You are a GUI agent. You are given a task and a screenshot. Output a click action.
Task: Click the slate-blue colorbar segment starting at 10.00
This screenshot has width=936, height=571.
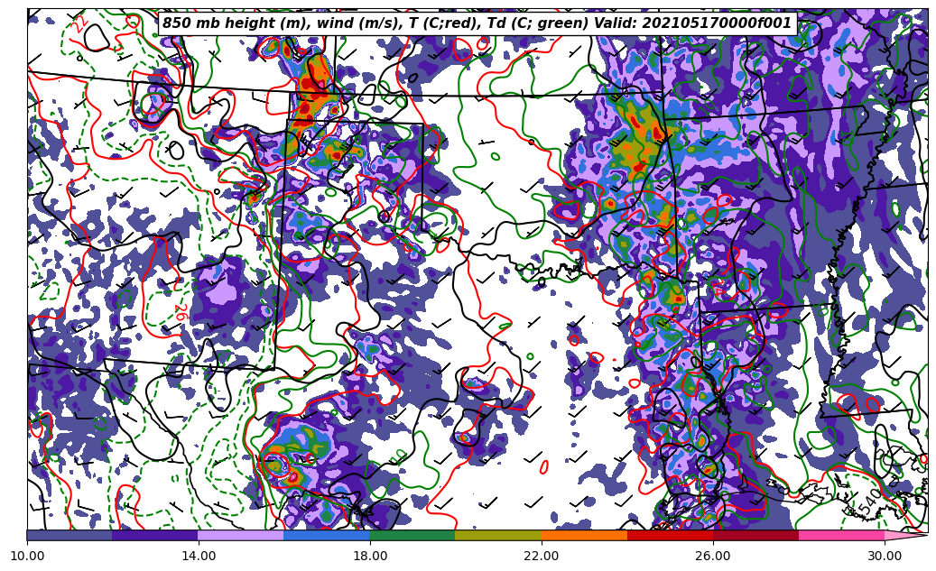tap(70, 535)
